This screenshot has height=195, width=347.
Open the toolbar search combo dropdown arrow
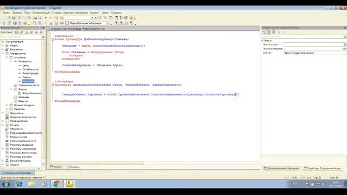tap(92, 18)
